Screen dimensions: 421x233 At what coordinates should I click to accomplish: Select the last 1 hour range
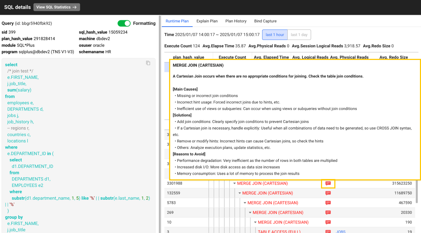(275, 35)
